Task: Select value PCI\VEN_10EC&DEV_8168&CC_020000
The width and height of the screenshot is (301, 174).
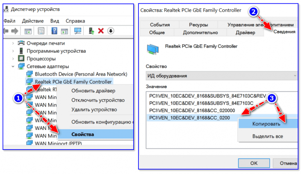Action: (x=192, y=110)
